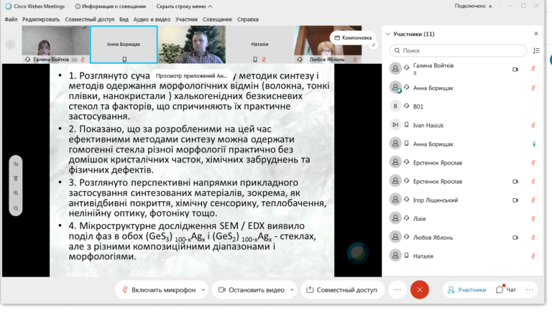Click the zoom in magnifier icon
This screenshot has width=552, height=316.
click(16, 193)
